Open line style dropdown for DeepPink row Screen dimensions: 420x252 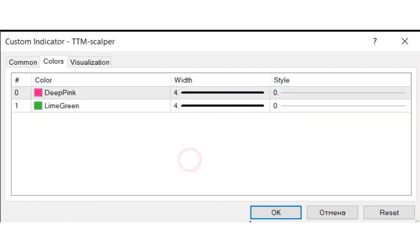tap(340, 93)
